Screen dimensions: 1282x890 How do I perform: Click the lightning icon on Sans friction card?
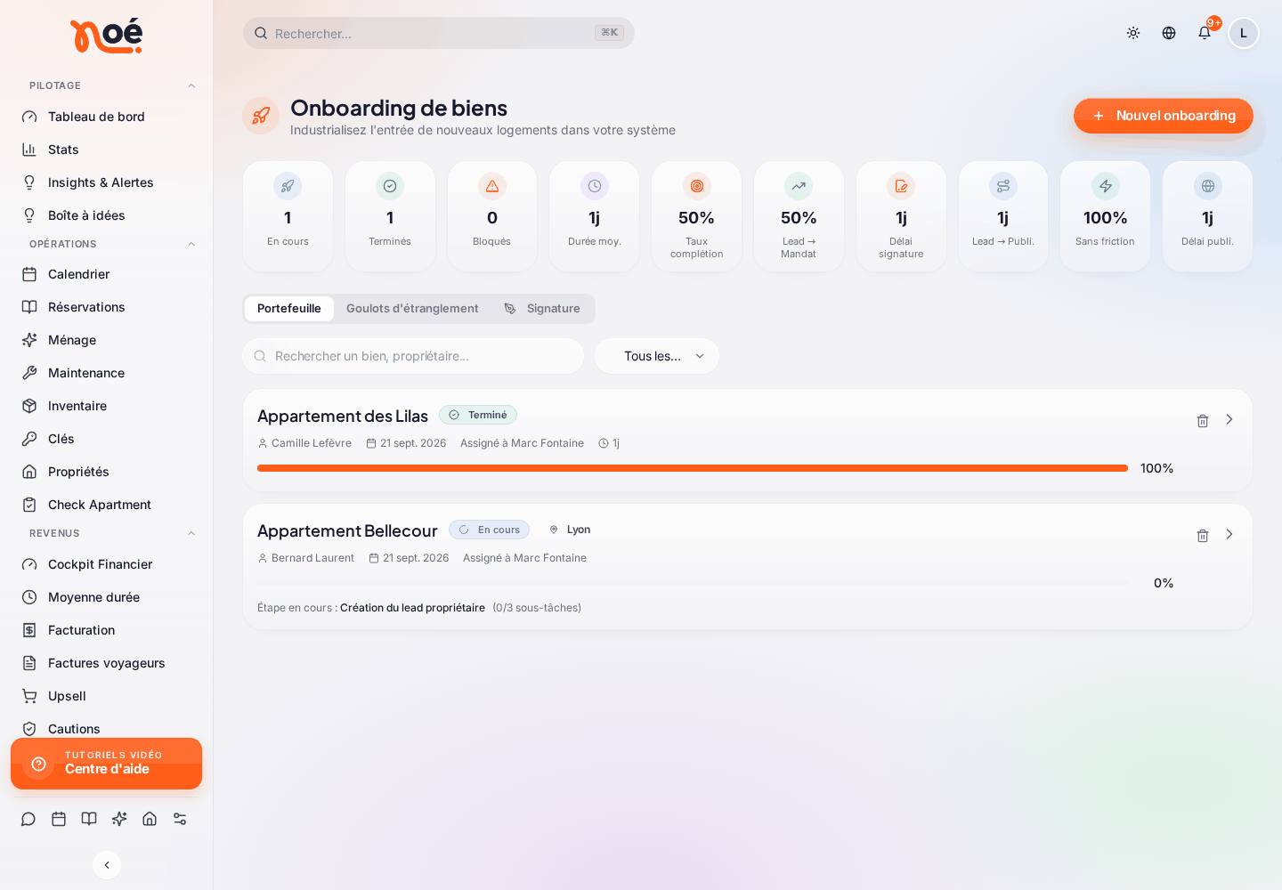tap(1106, 186)
